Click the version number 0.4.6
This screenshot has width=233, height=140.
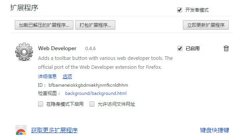click(x=90, y=49)
